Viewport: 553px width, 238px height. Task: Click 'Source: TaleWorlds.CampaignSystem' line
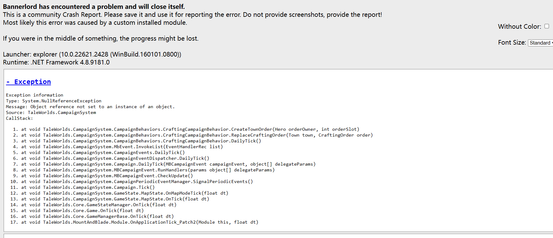pos(51,112)
